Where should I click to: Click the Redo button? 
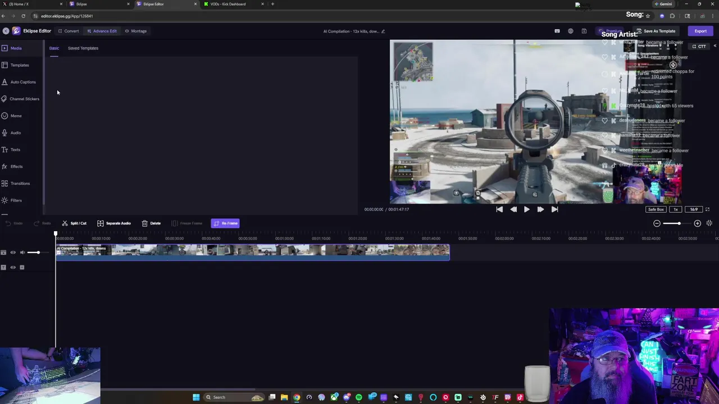[43, 223]
